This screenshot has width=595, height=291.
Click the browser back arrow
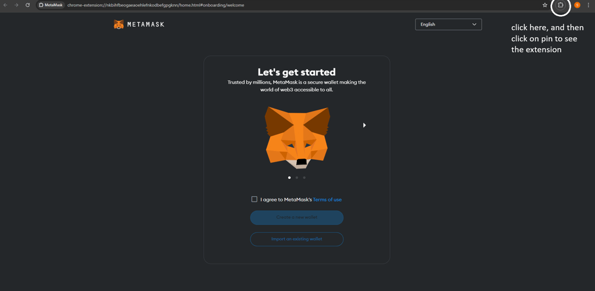(x=5, y=5)
